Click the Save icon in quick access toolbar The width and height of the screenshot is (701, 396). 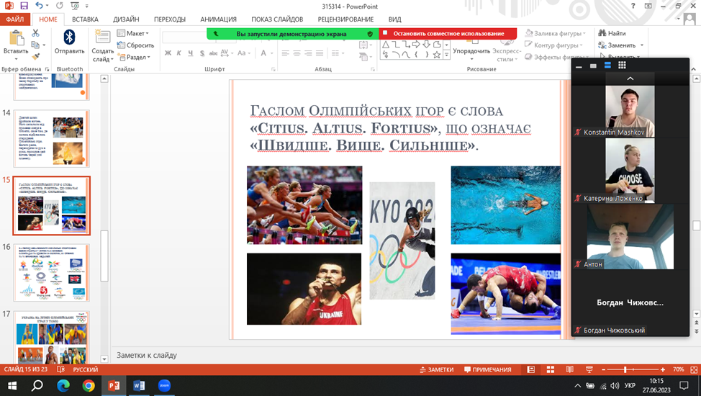[x=24, y=6]
